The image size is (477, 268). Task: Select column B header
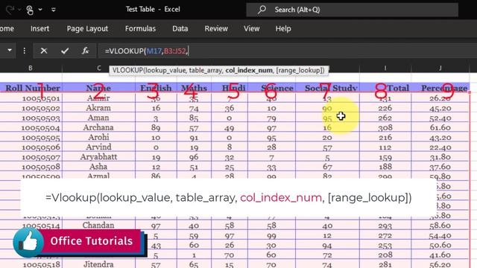pos(31,68)
